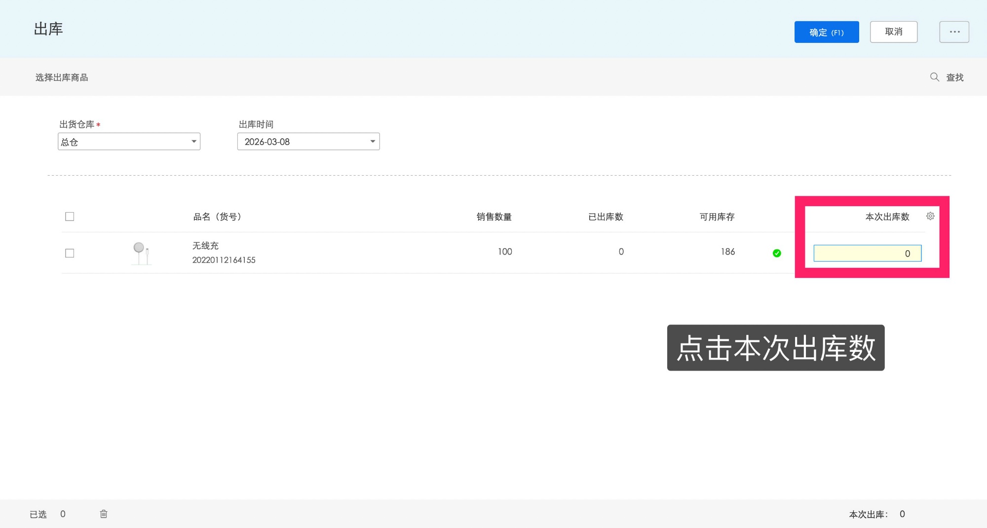The width and height of the screenshot is (987, 528).
Task: Select the 选择出库商品 section tab
Action: pos(61,77)
